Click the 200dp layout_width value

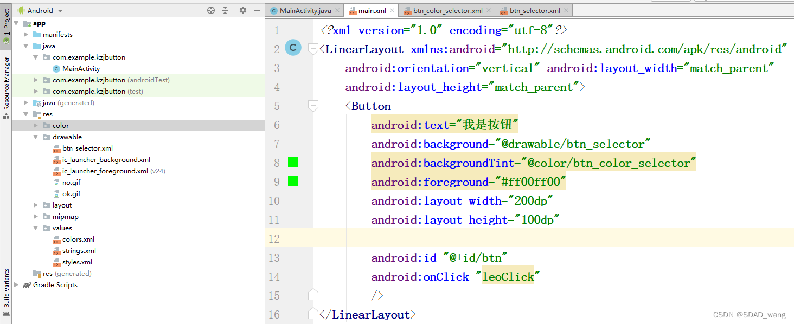coord(530,201)
